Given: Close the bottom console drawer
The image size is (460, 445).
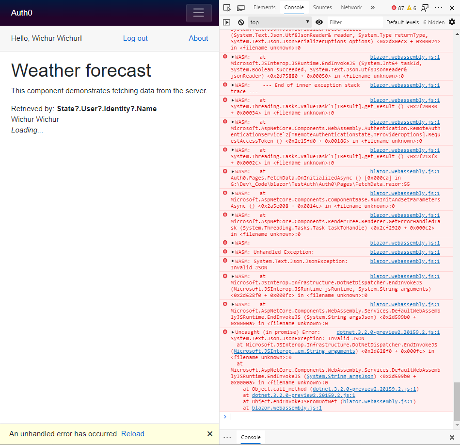Looking at the screenshot, I should [452, 437].
